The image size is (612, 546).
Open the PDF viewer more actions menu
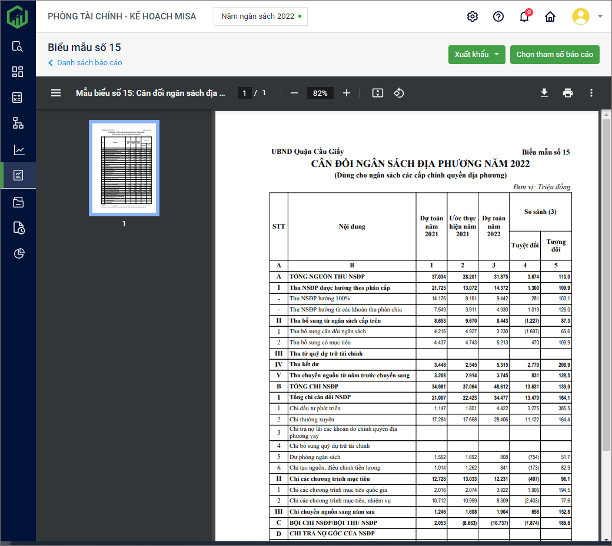(x=591, y=93)
